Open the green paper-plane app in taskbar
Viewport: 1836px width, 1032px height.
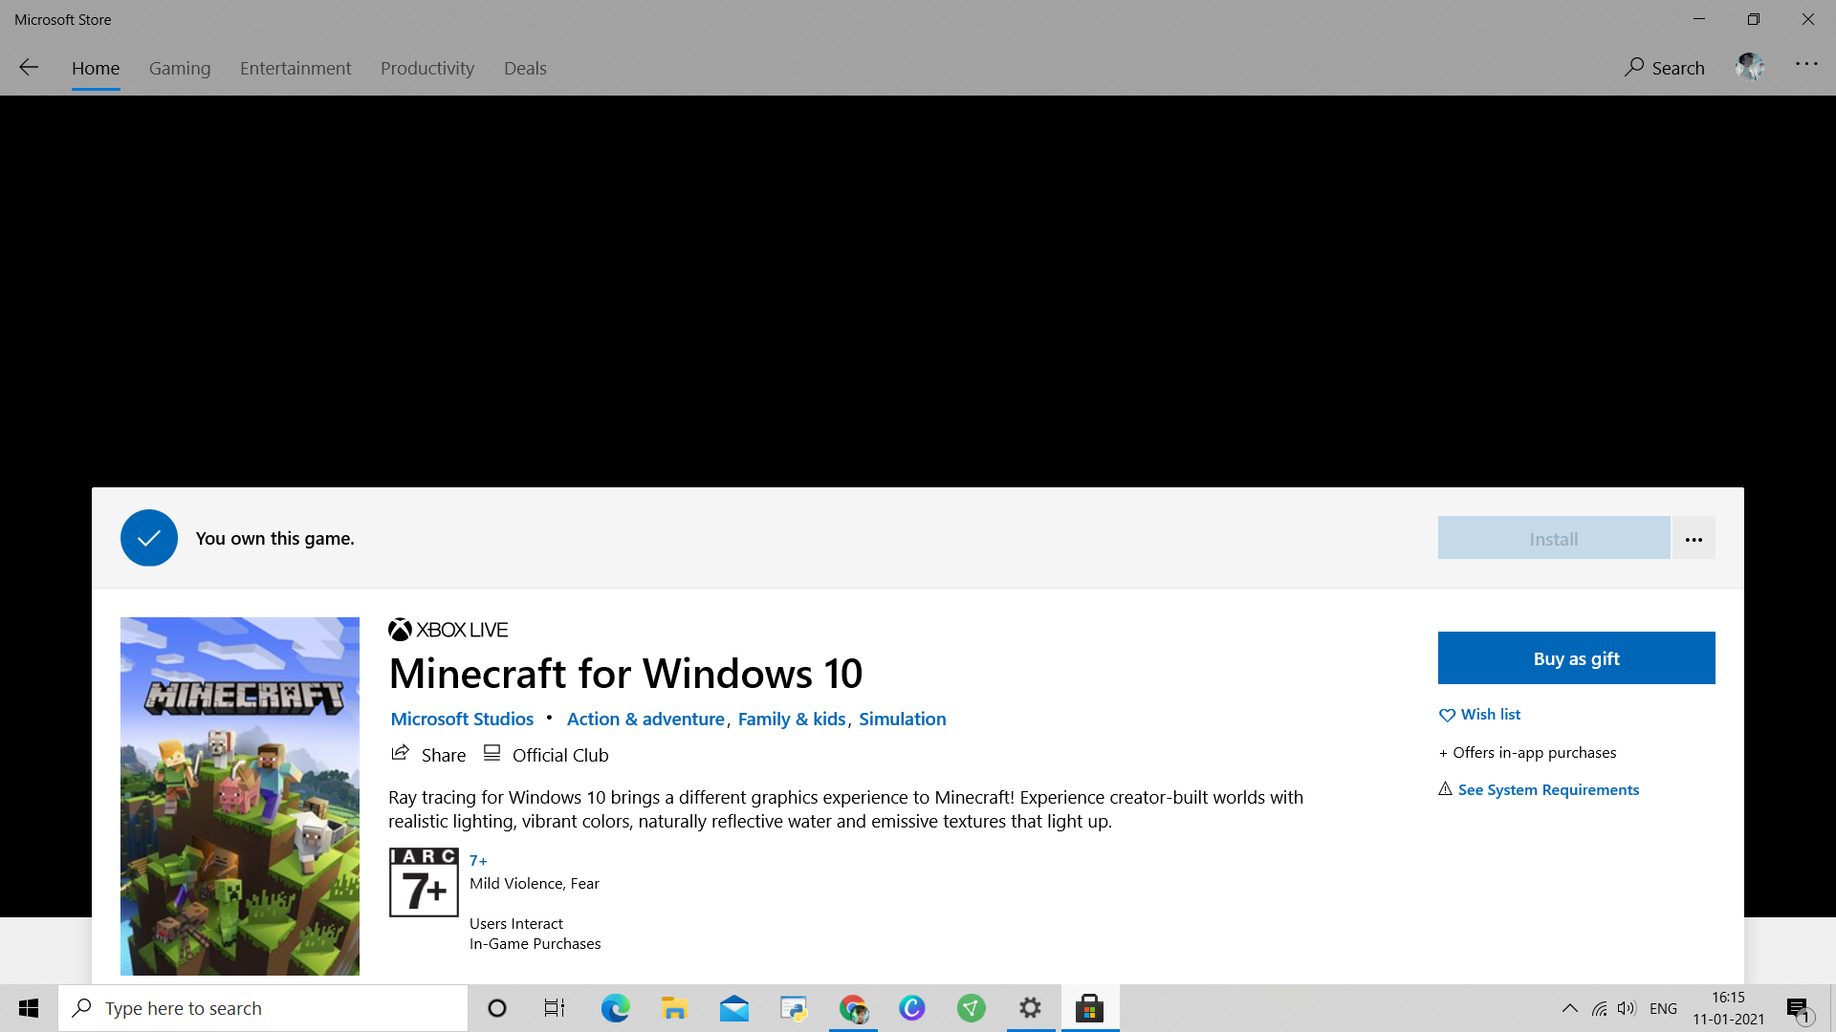click(972, 1008)
